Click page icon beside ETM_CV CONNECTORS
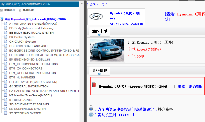205x122 pixels. point(6,68)
